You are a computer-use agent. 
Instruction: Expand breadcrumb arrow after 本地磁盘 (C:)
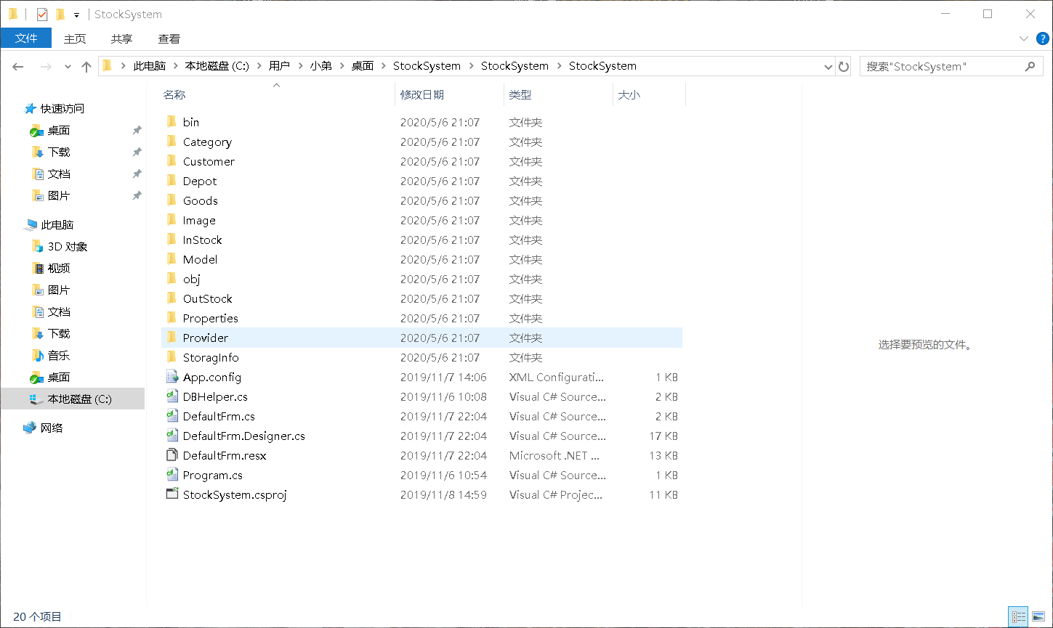pos(259,66)
